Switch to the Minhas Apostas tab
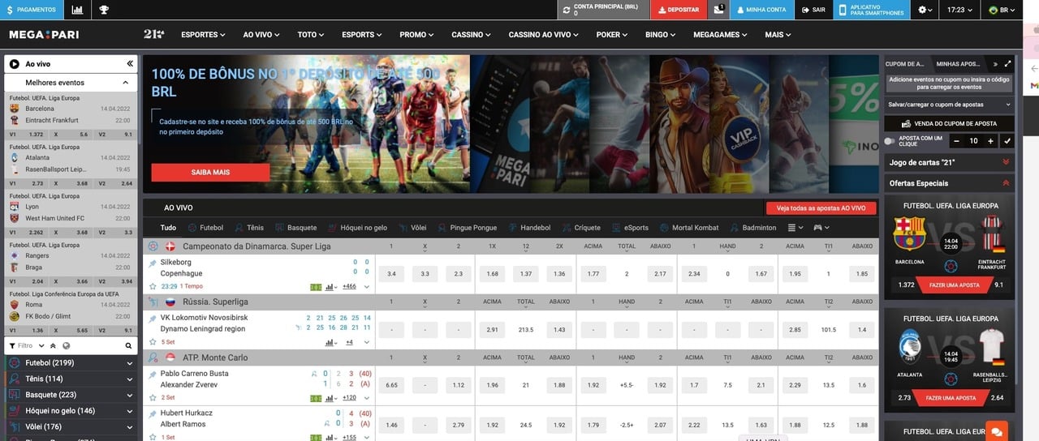1039x441 pixels. tap(958, 63)
